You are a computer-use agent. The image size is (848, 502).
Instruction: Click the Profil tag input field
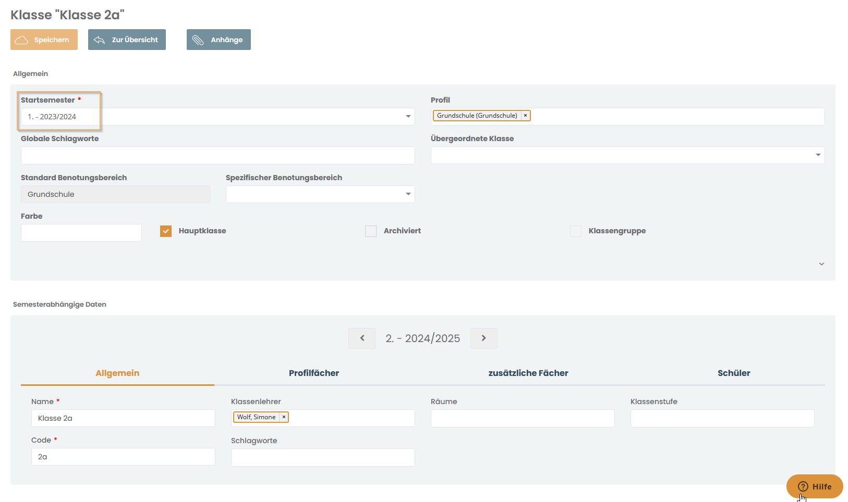point(628,117)
